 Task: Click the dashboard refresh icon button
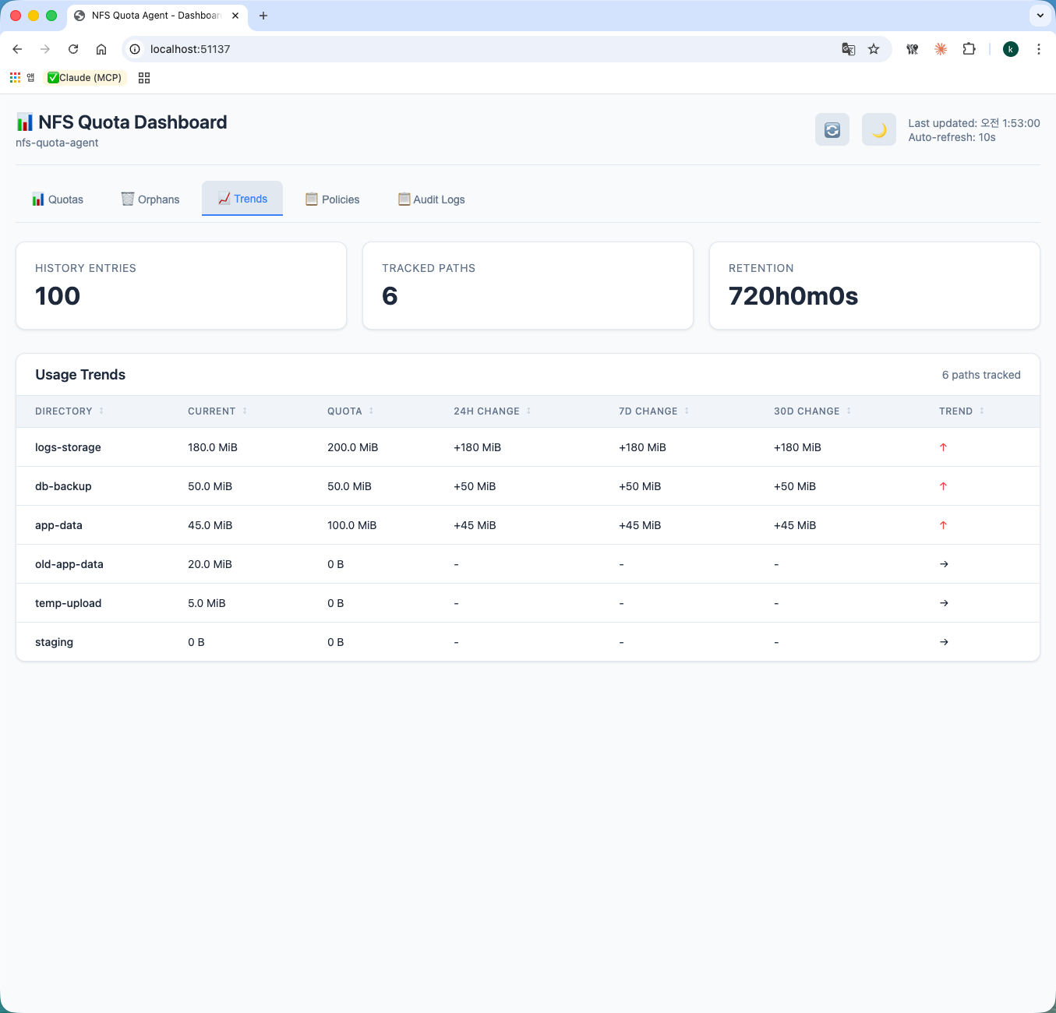pyautogui.click(x=832, y=130)
